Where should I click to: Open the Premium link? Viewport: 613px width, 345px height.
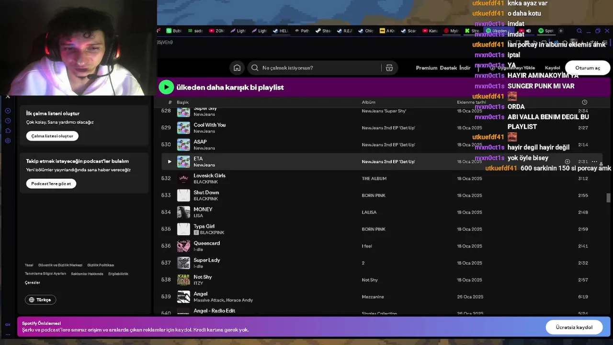[x=426, y=68]
